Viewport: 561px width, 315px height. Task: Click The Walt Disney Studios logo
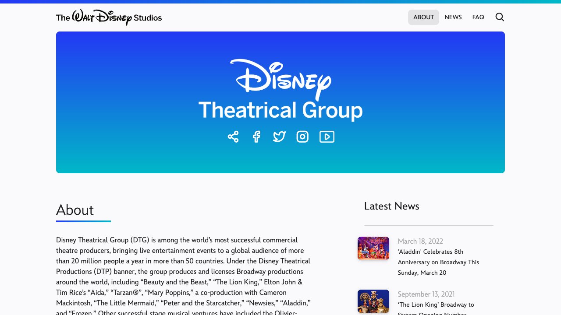(109, 17)
